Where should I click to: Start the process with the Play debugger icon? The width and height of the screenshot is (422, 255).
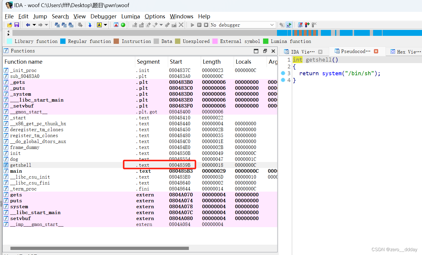(x=192, y=25)
